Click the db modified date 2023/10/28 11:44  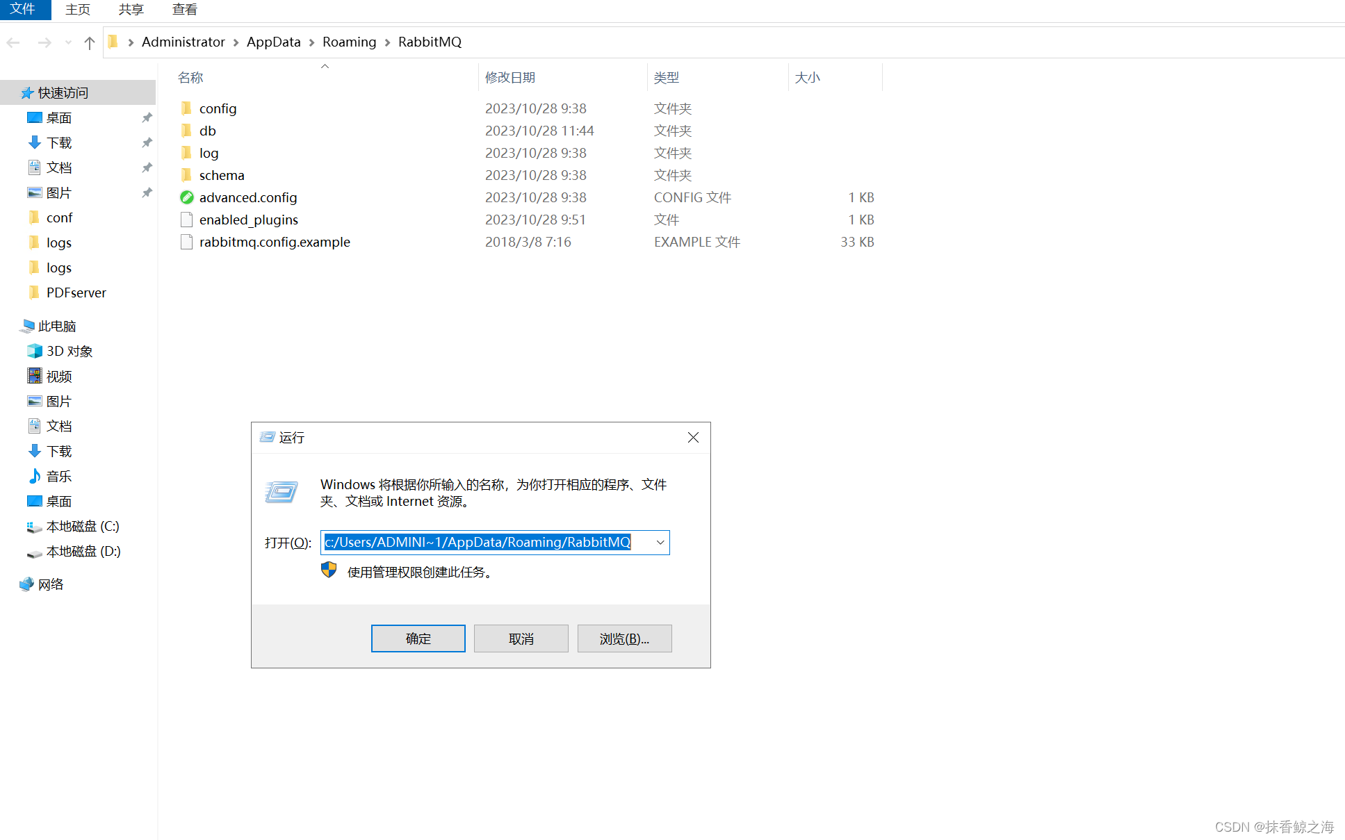539,131
